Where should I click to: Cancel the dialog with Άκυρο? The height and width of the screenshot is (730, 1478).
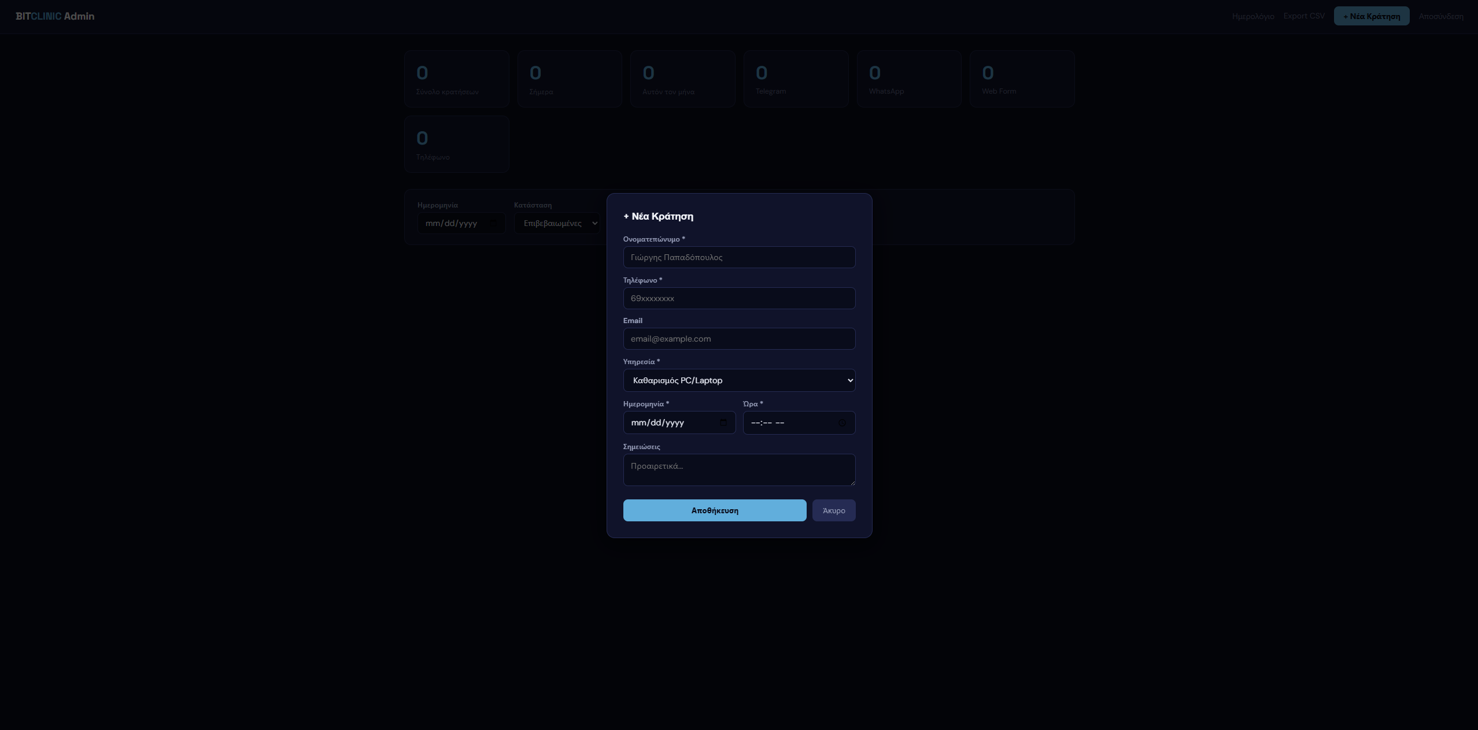click(834, 510)
